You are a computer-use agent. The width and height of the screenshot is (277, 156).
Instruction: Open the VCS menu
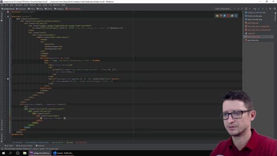coord(50,5)
